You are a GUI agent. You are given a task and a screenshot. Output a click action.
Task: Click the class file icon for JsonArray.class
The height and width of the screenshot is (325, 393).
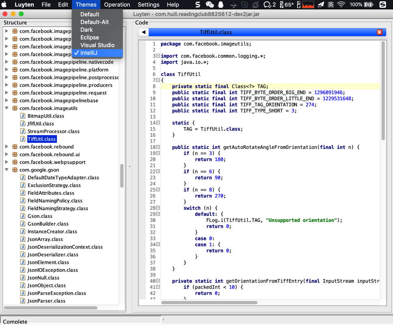23,239
